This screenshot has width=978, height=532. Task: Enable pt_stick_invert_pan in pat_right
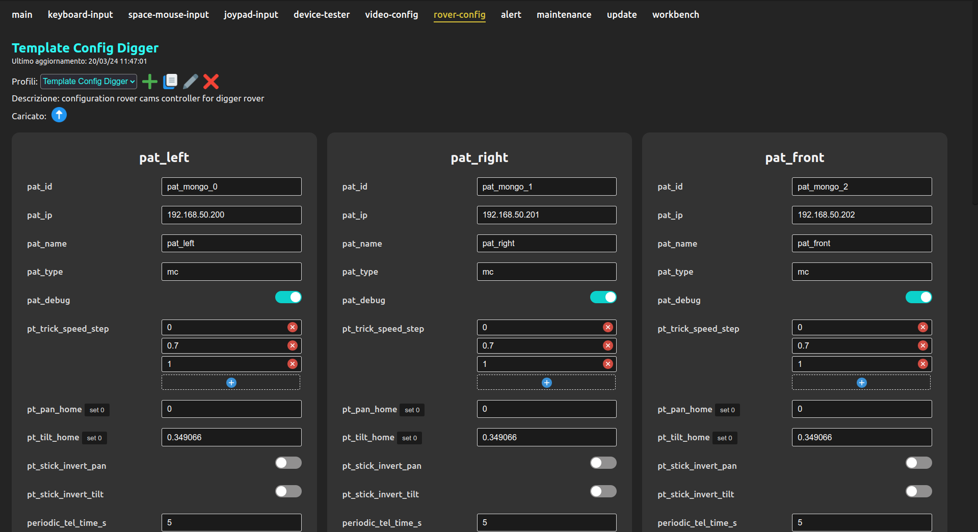pyautogui.click(x=603, y=463)
